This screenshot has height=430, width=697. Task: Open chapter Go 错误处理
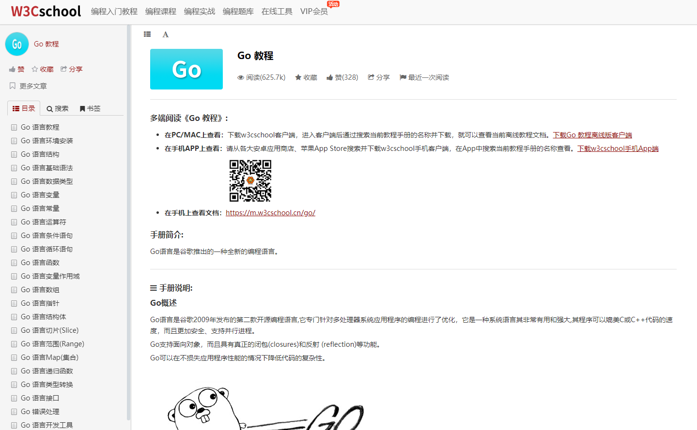(40, 412)
